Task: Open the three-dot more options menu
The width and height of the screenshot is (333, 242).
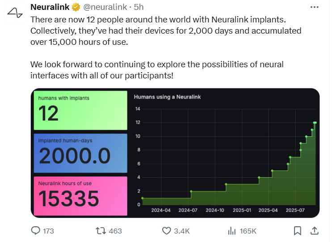Action: [x=315, y=8]
